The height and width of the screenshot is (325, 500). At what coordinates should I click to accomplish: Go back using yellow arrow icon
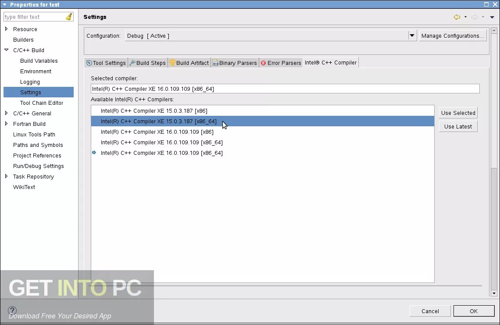point(457,17)
